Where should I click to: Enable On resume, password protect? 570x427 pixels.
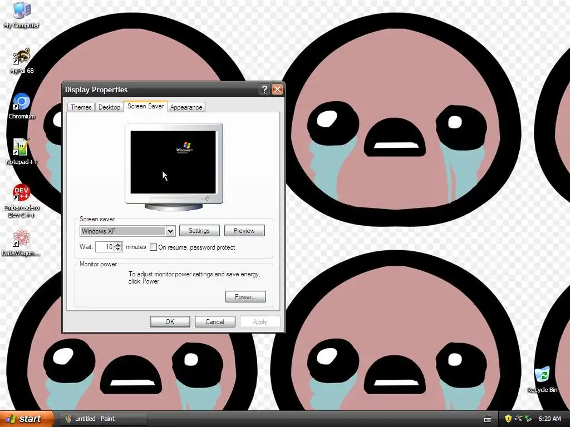(x=154, y=247)
